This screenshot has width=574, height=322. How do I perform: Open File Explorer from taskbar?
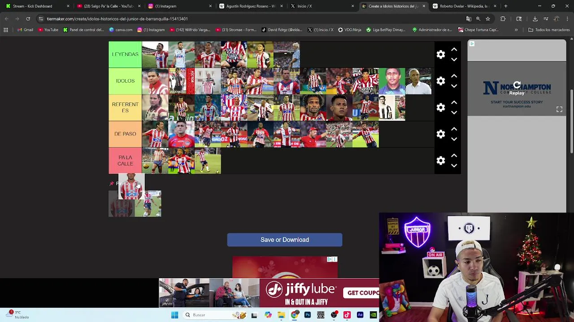pos(281,315)
